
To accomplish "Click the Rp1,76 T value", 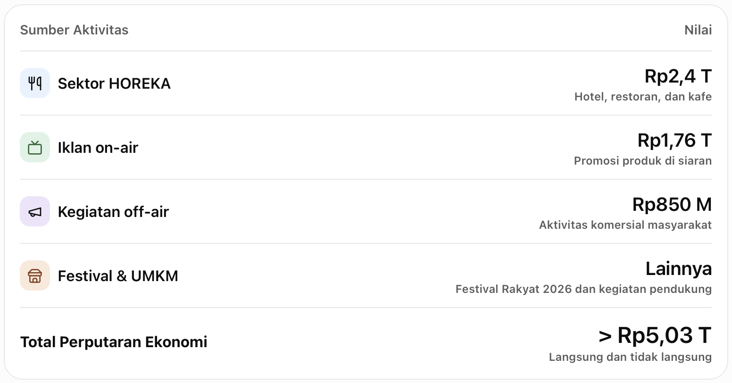I will click(x=674, y=141).
